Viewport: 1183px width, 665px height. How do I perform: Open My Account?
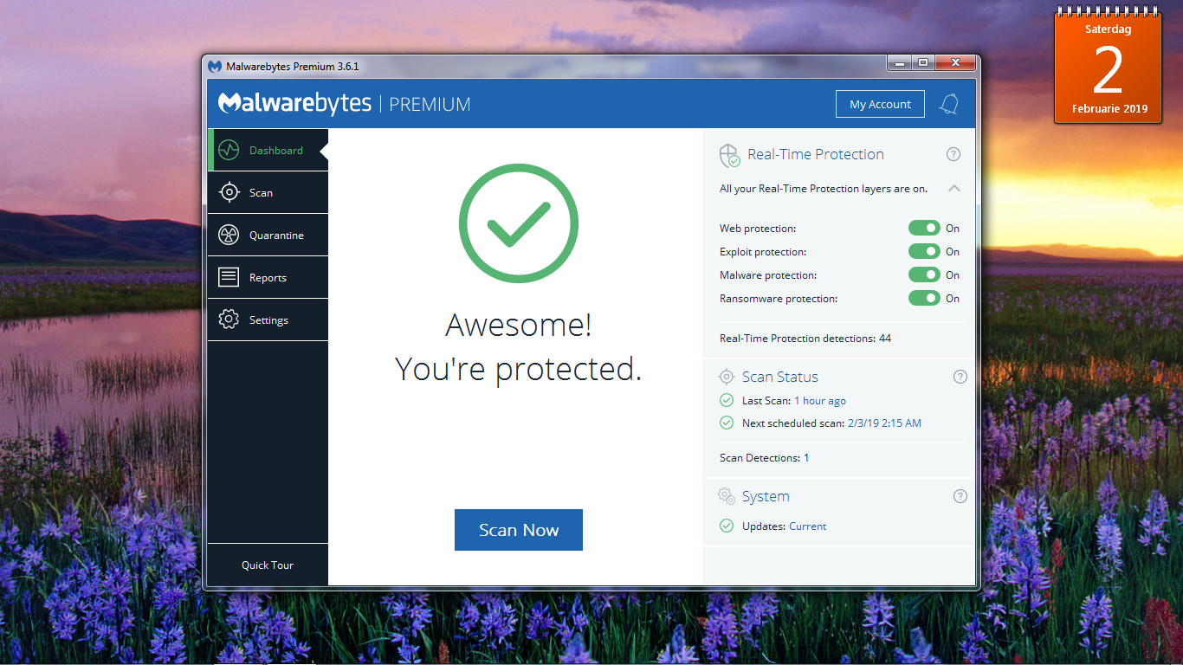pos(880,103)
